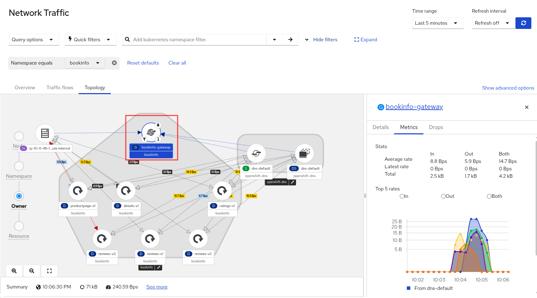Screen dimensions: 537x298
Task: Choose the Both radio button for top rates
Action: (x=489, y=196)
